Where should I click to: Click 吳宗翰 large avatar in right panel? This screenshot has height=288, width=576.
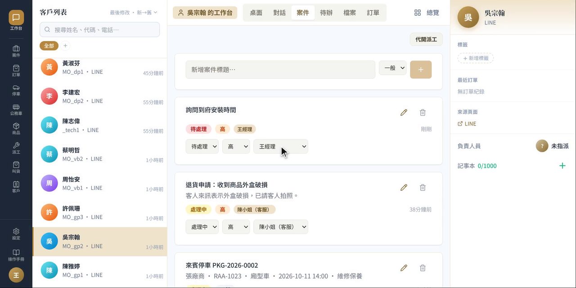468,18
